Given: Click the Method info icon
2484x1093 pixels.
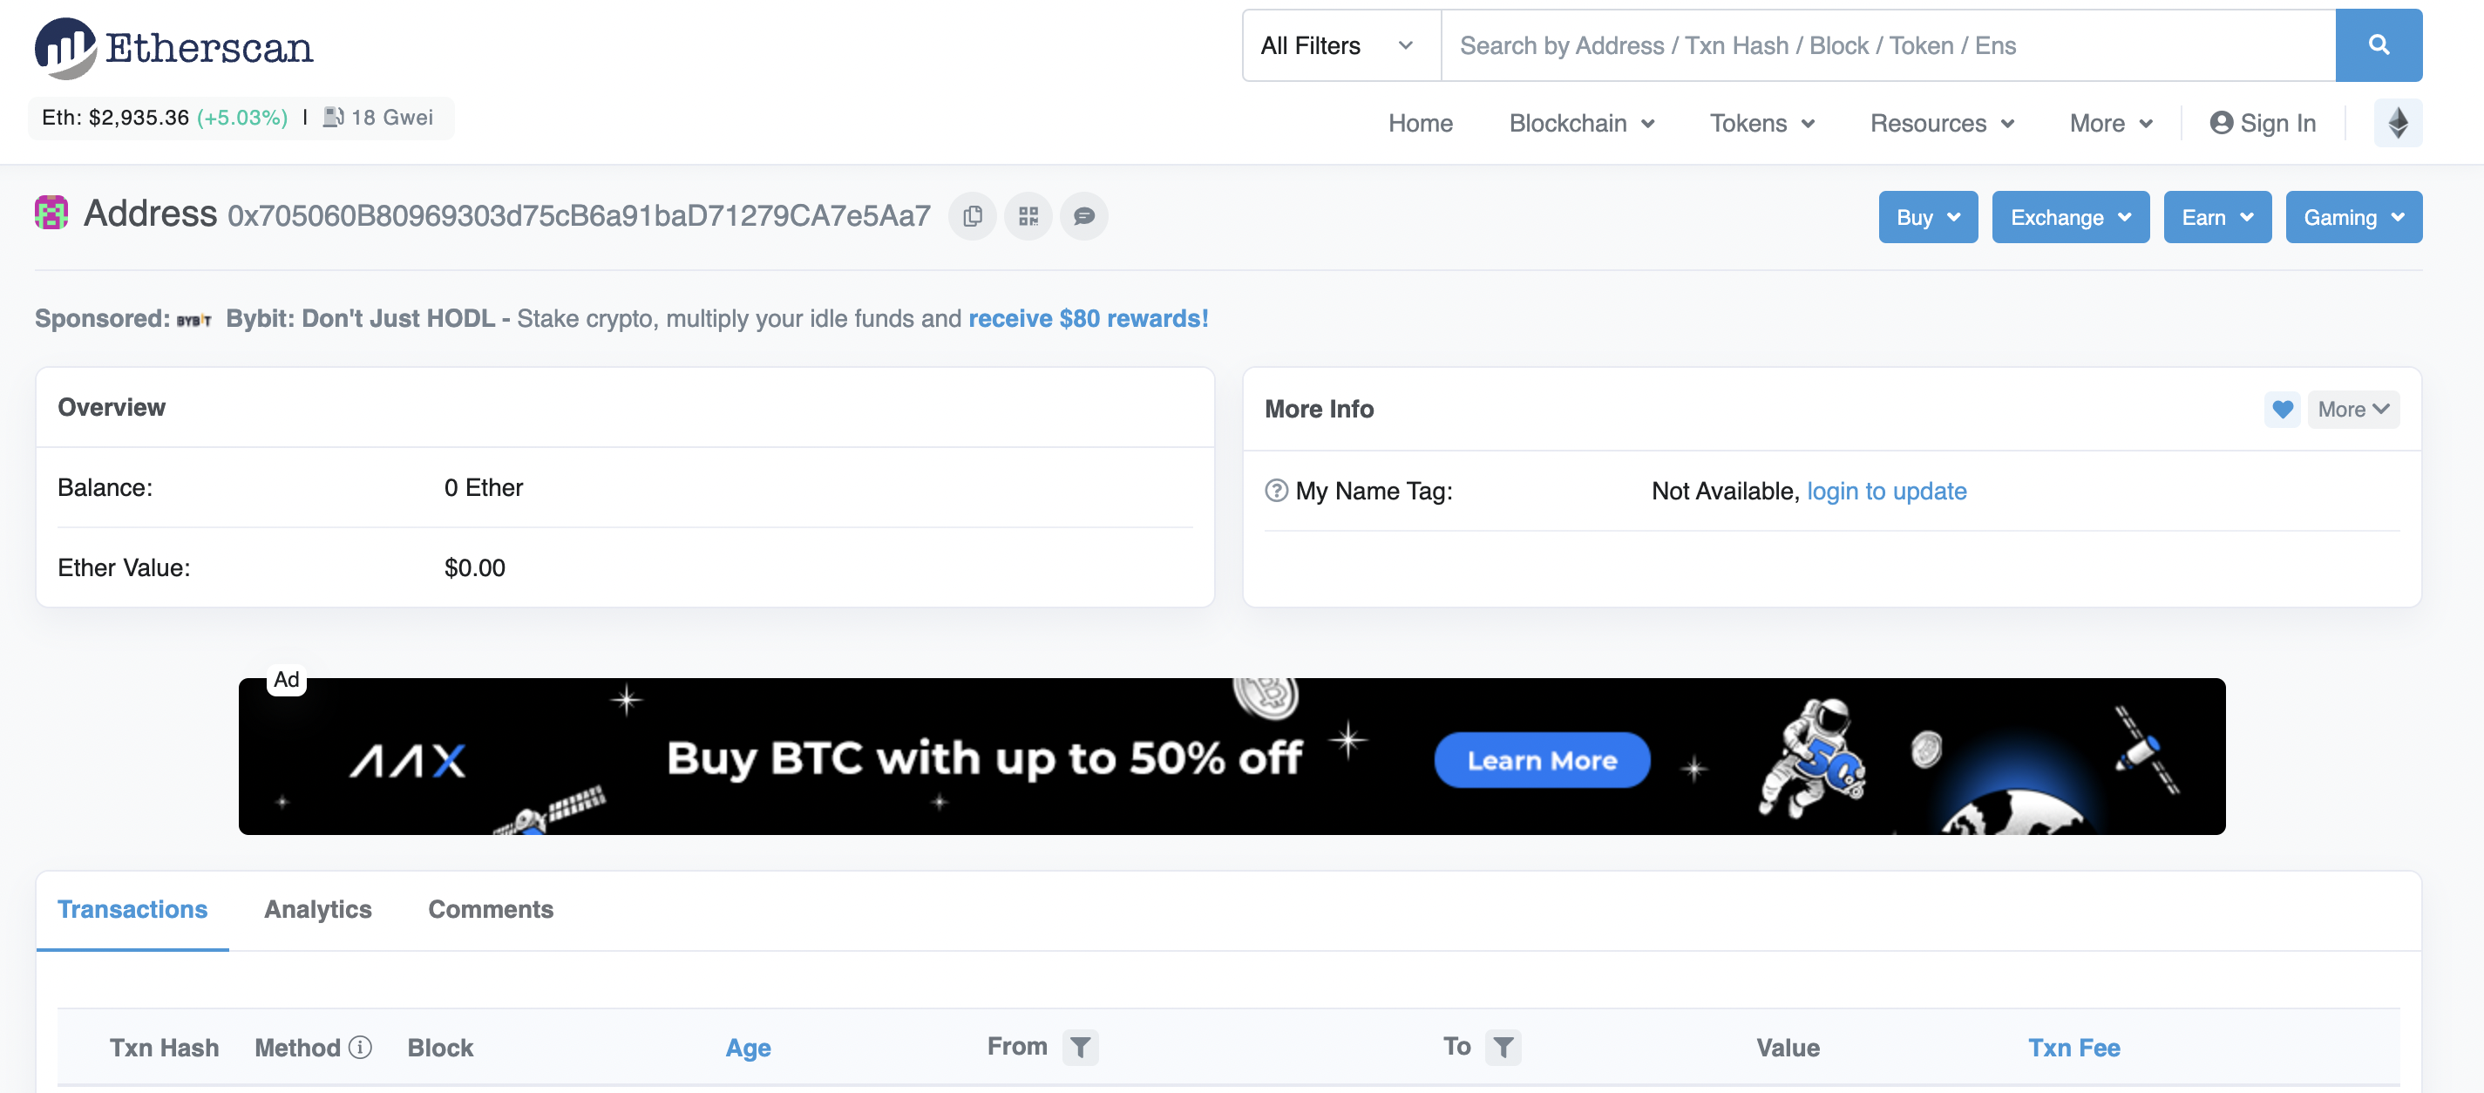Looking at the screenshot, I should point(361,1048).
